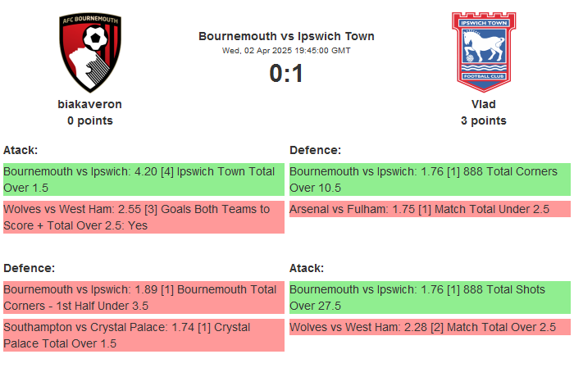Click the Crystal Palace Total Over 1.5 bet
Image resolution: width=574 pixels, height=377 pixels.
(143, 335)
